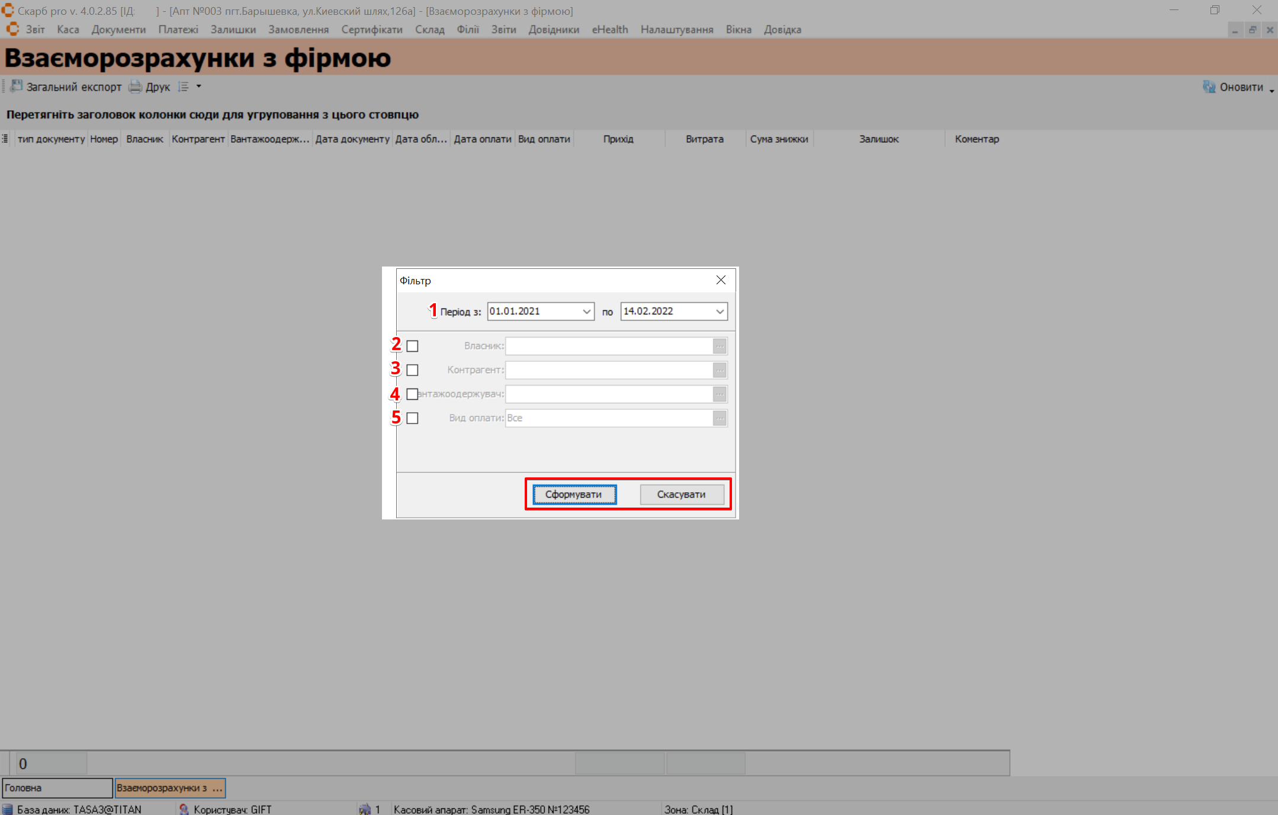Click the Загальний експорт save icon
1278x815 pixels.
tap(17, 86)
